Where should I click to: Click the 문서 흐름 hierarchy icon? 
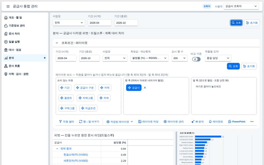point(6,66)
